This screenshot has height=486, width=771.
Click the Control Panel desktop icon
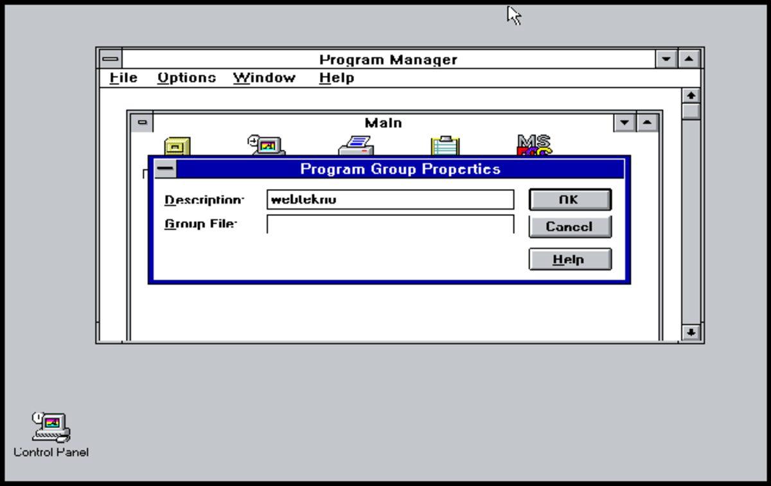point(51,428)
